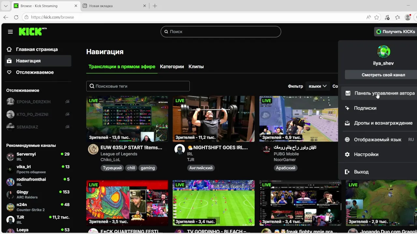Select the Трансляции в прямом эфире tab

click(122, 66)
